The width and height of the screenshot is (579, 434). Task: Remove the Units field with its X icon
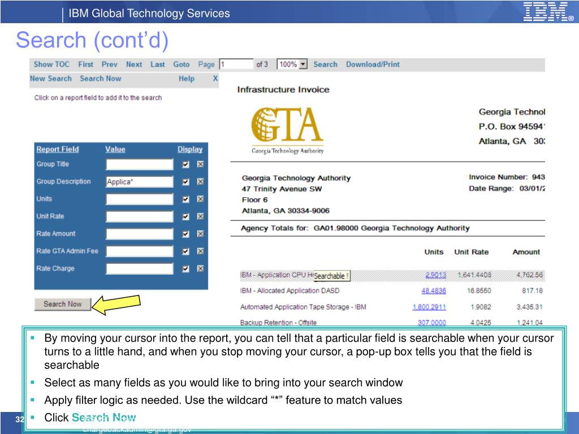[x=200, y=199]
